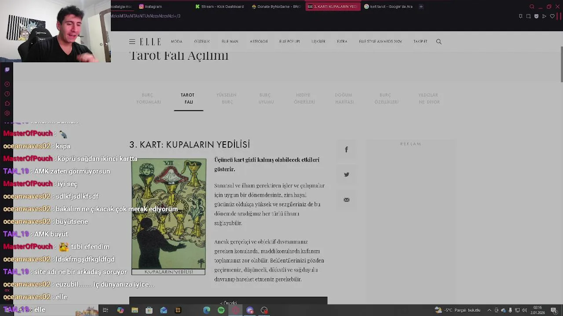563x316 pixels.
Task: Open Microsoft Edge from the taskbar
Action: click(x=207, y=310)
